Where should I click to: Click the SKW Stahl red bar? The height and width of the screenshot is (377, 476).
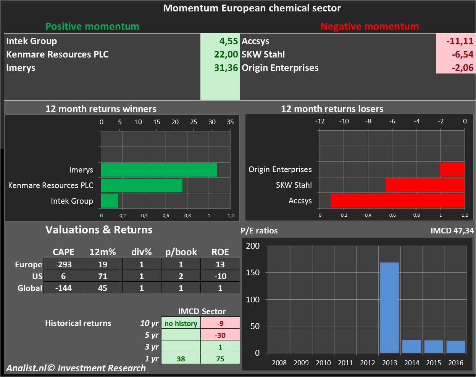(x=425, y=185)
